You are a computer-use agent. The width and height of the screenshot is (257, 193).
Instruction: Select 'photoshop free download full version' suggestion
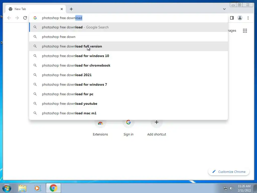128,46
